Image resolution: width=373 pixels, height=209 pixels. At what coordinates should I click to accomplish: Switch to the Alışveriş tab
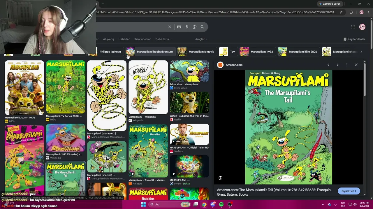(x=108, y=39)
